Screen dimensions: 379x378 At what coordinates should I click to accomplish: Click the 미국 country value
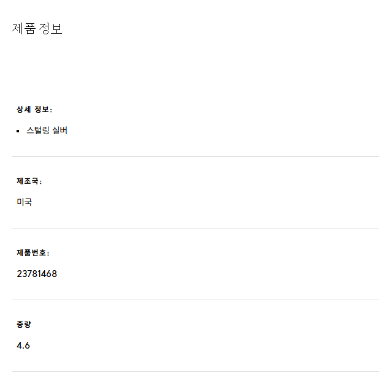click(24, 202)
